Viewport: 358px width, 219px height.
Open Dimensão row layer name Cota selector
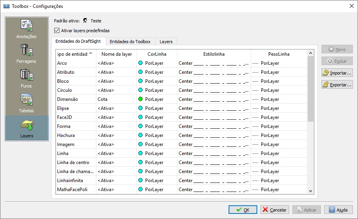pos(116,99)
